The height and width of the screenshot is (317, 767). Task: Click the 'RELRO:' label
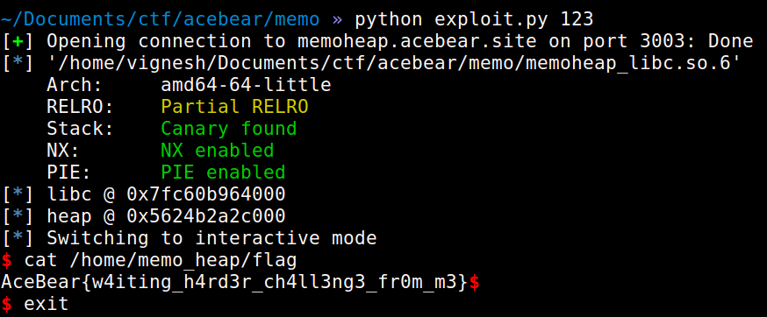80,107
